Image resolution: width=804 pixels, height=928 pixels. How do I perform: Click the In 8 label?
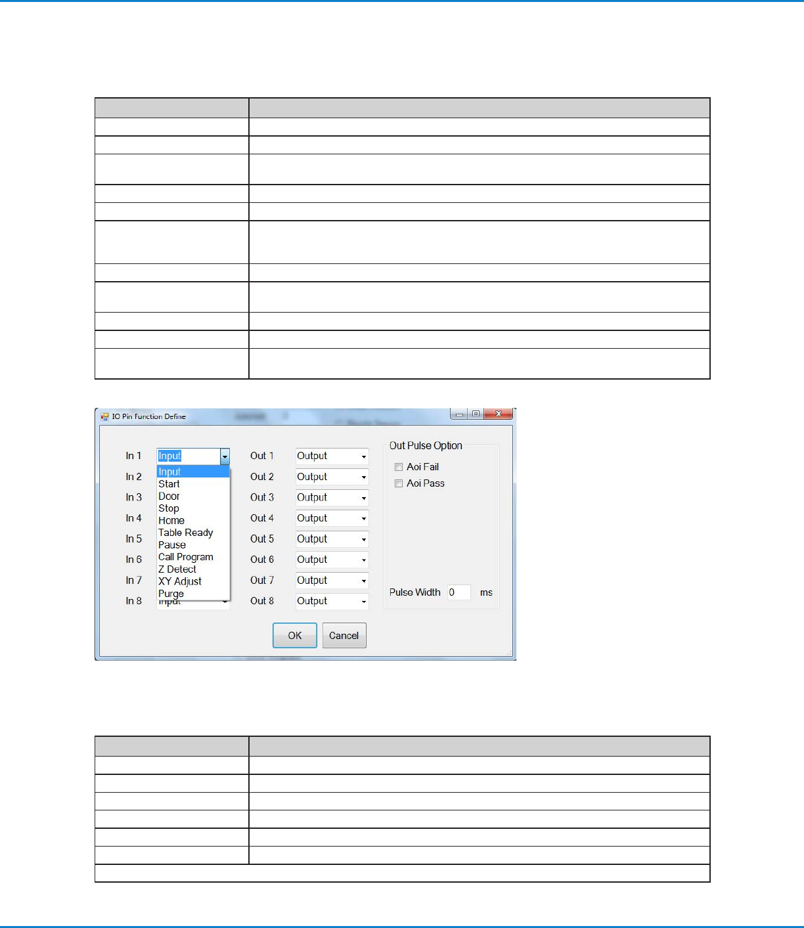pyautogui.click(x=133, y=601)
